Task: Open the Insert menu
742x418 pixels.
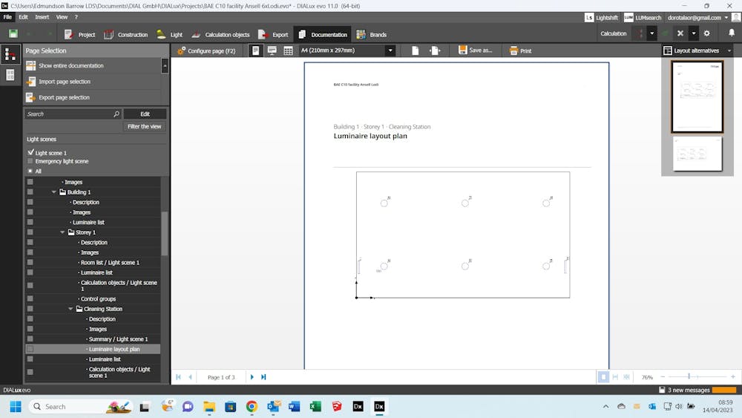Action: coord(42,16)
